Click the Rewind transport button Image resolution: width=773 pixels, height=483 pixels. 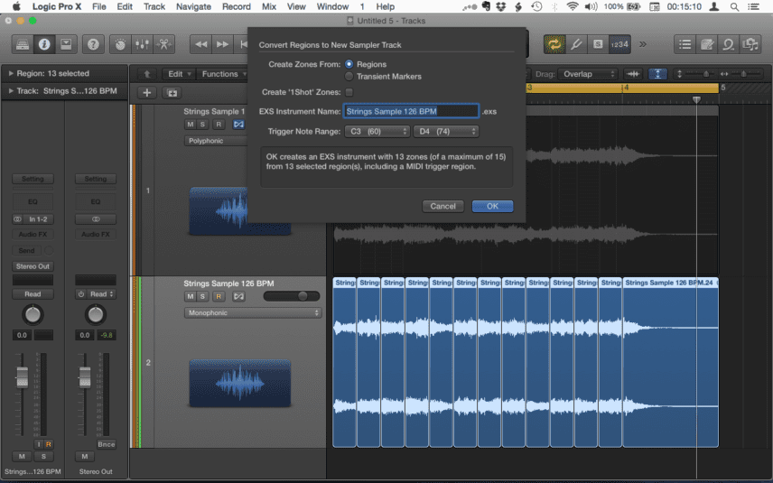201,44
